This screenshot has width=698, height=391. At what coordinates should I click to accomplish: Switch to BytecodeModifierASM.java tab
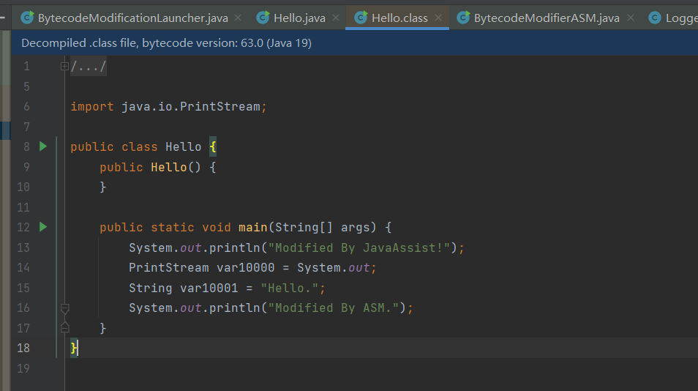[x=547, y=18]
